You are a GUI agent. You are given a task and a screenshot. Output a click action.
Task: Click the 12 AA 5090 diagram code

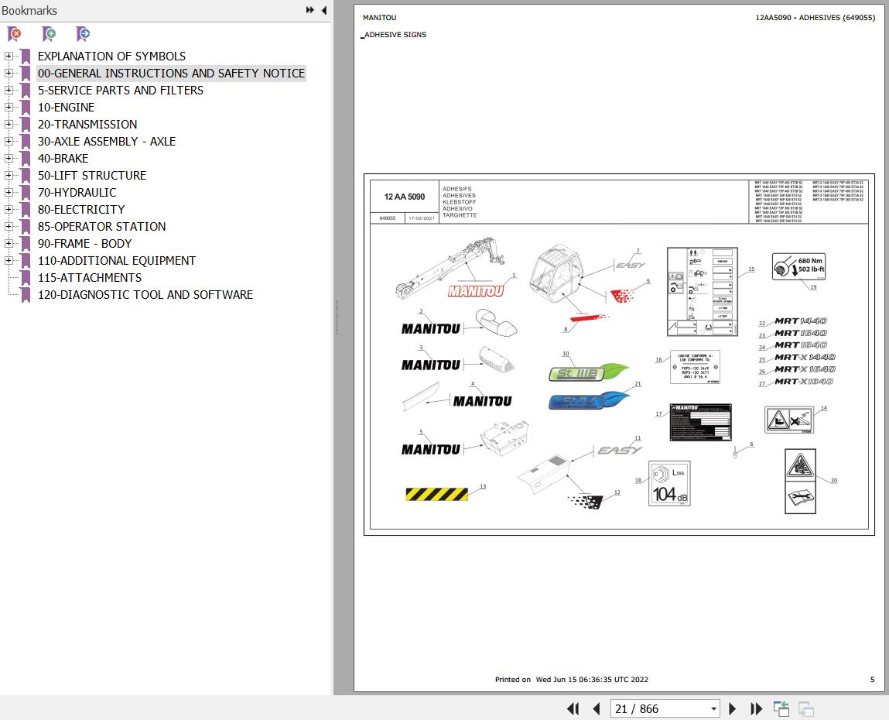click(x=404, y=197)
